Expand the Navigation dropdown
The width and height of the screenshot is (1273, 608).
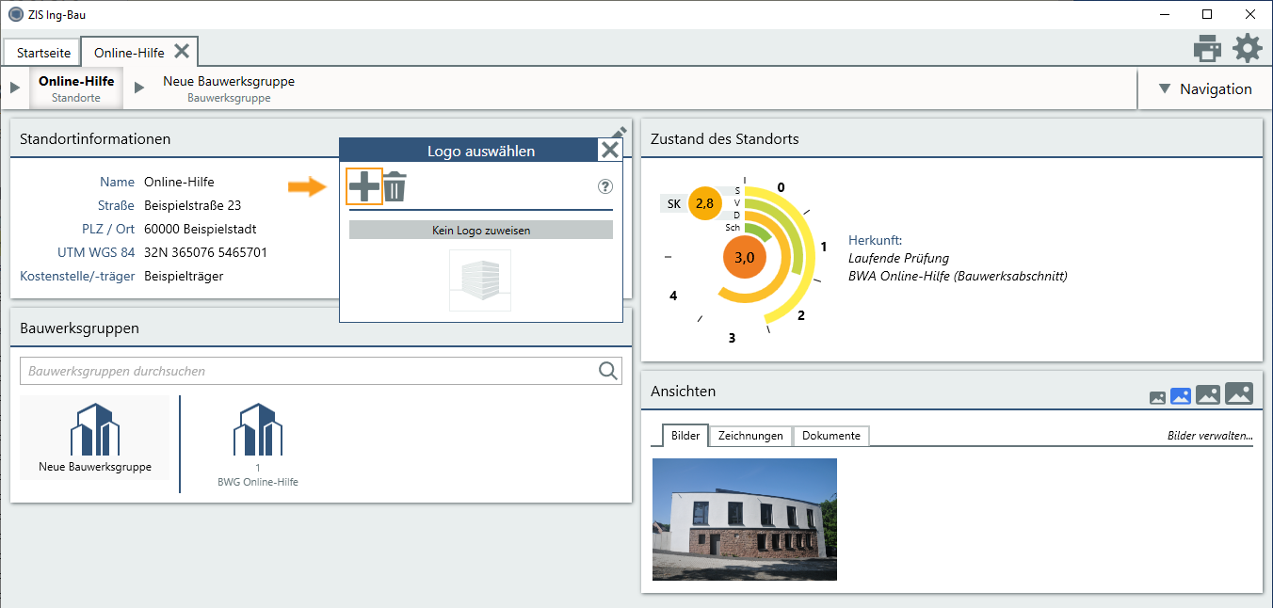[x=1205, y=89]
